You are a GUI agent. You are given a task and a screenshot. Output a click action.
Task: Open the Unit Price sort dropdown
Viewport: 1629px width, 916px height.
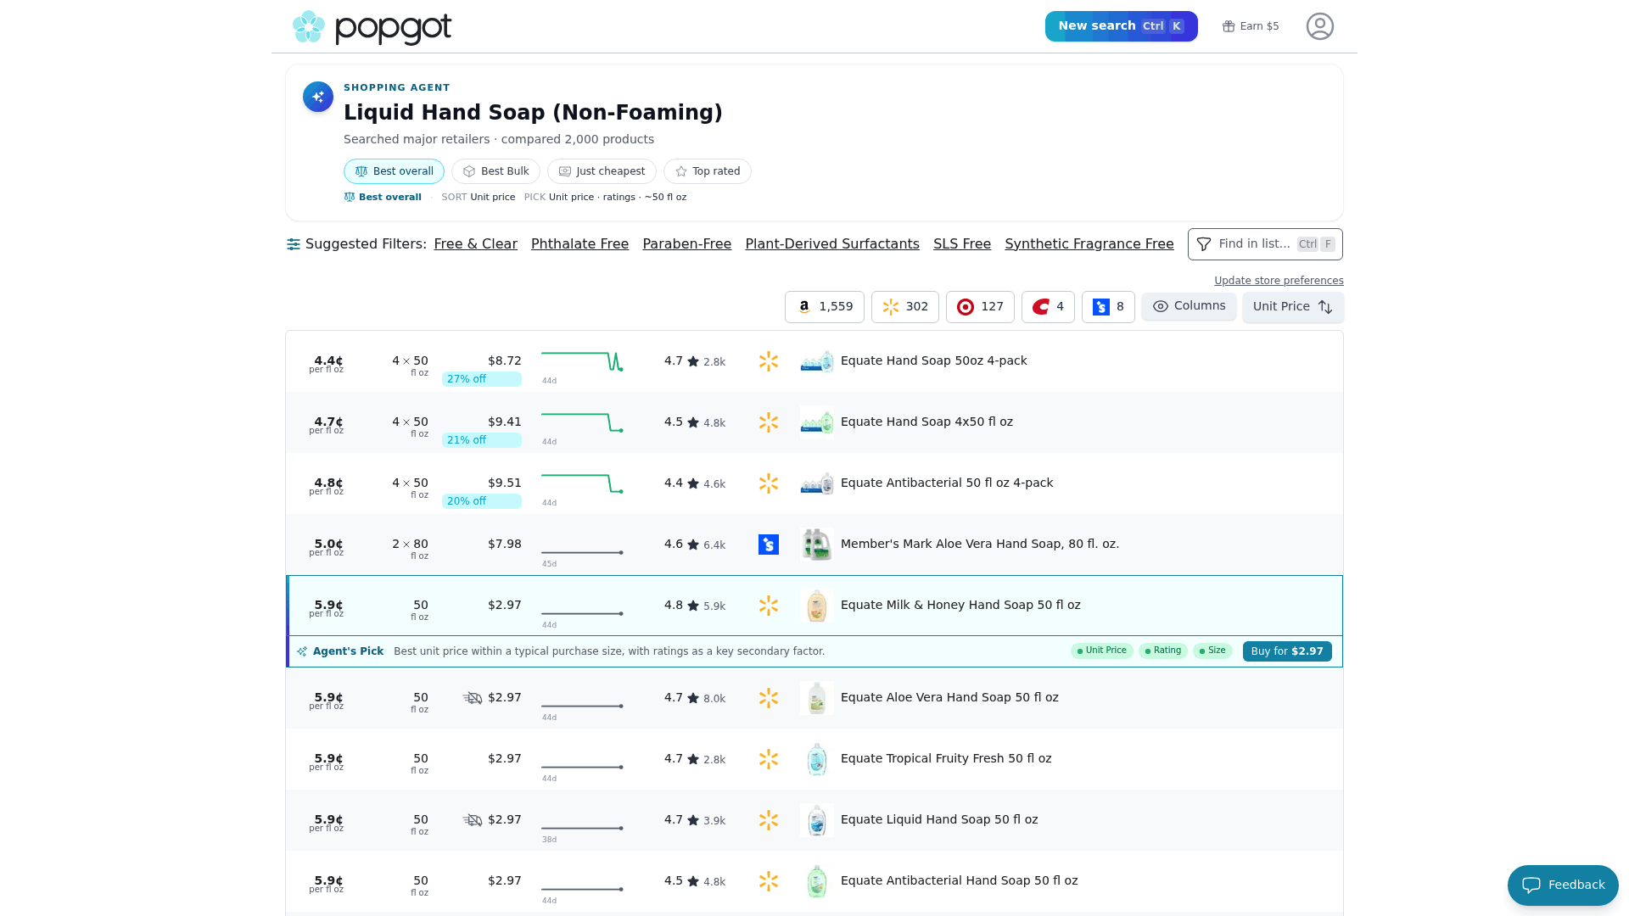pyautogui.click(x=1293, y=307)
